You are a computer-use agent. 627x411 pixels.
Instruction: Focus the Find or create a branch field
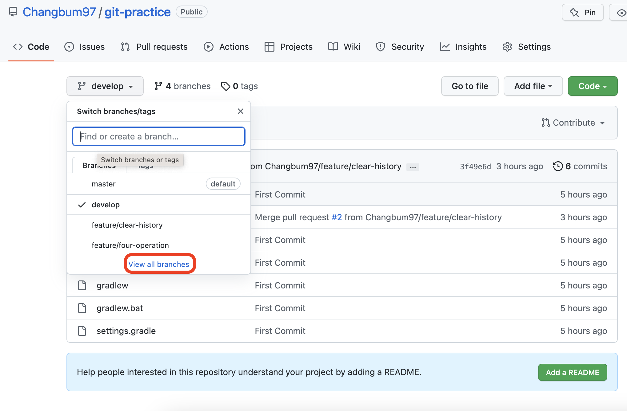click(159, 136)
